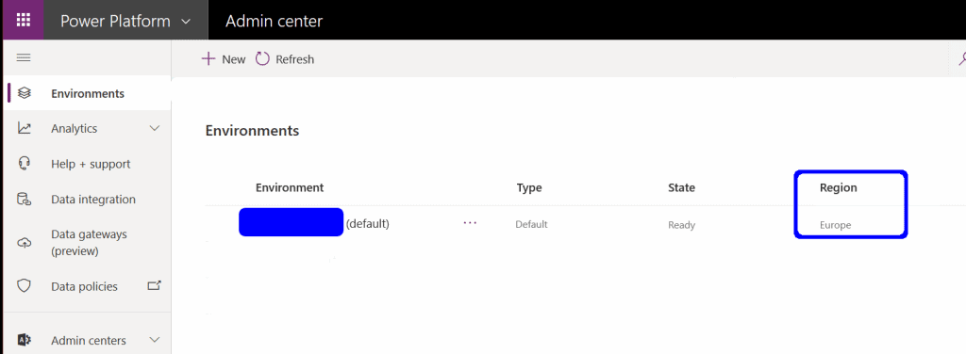This screenshot has height=354, width=966.
Task: Select Environments in the sidebar
Action: coord(87,93)
